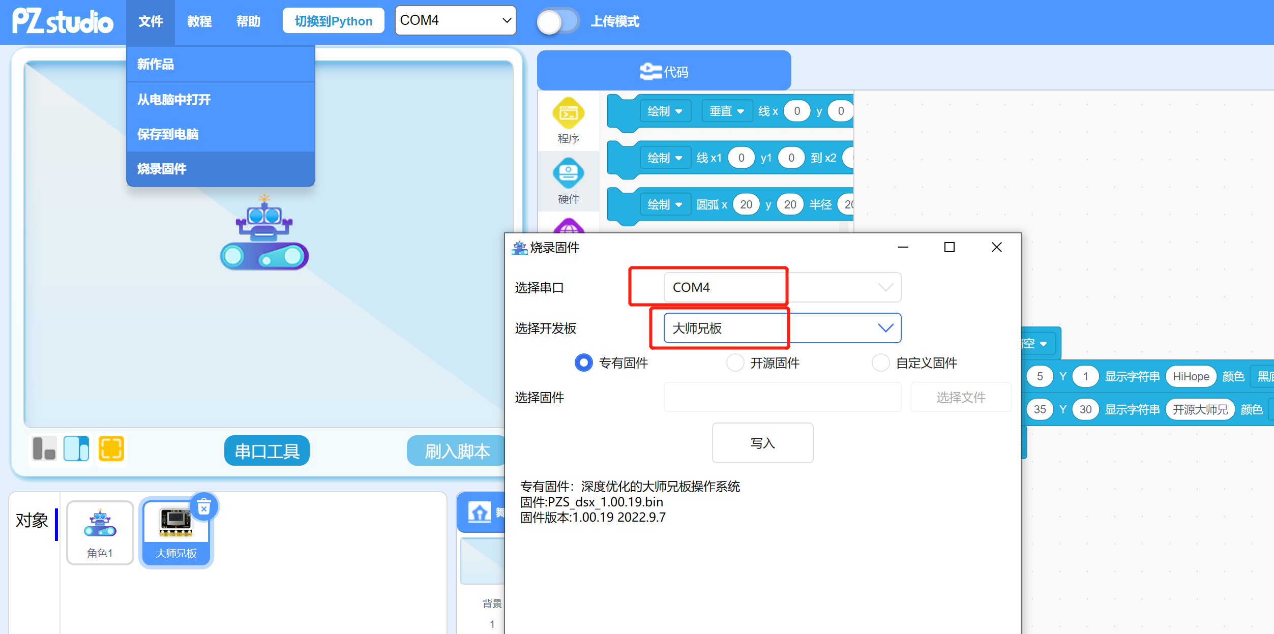Open the 垂直 direction dropdown
The width and height of the screenshot is (1274, 634).
point(726,111)
